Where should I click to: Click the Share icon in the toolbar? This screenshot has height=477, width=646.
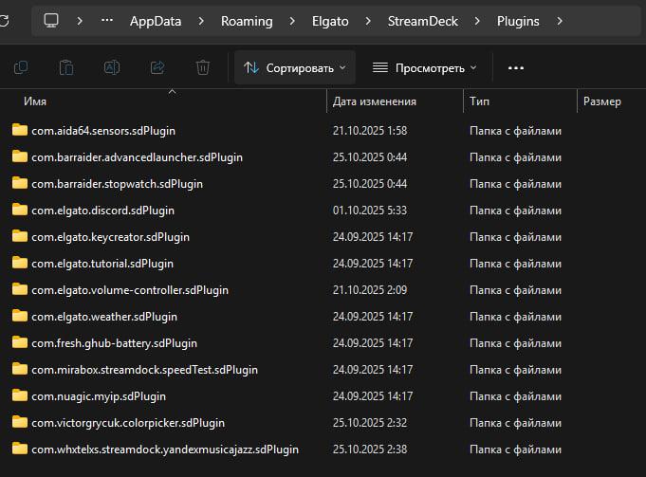click(157, 67)
